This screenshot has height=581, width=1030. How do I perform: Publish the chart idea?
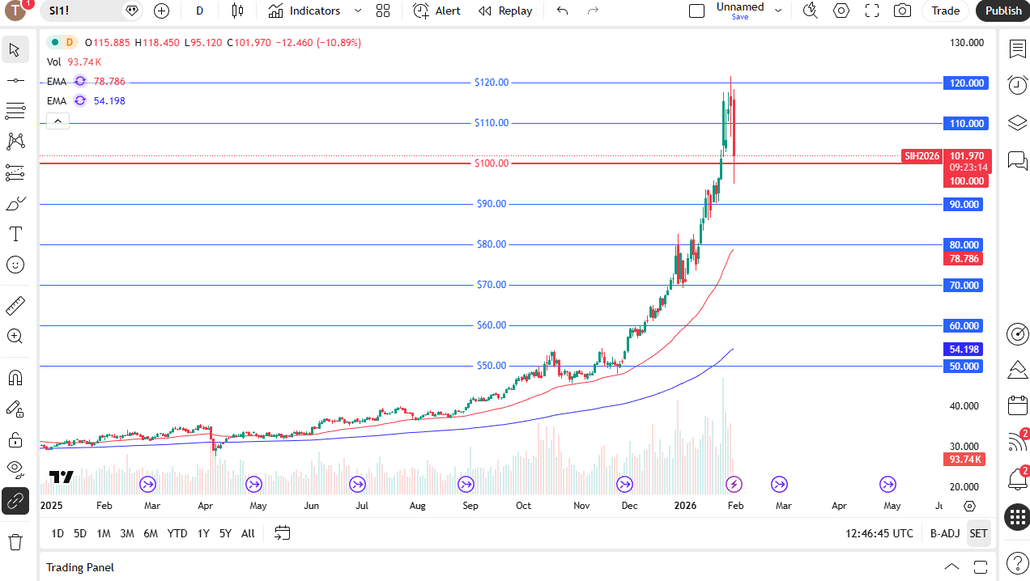point(1003,11)
